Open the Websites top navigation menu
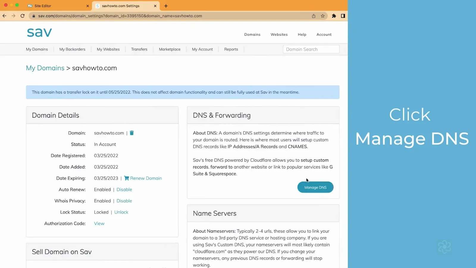Viewport: 476px width, 268px height. (x=279, y=35)
